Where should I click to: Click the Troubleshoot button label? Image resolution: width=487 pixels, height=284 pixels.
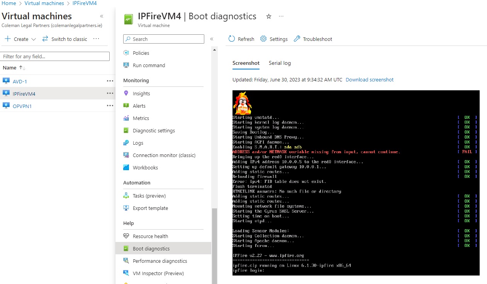tap(317, 39)
